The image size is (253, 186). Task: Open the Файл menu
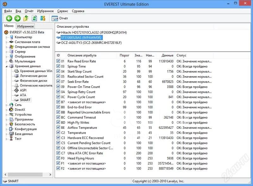point(8,11)
